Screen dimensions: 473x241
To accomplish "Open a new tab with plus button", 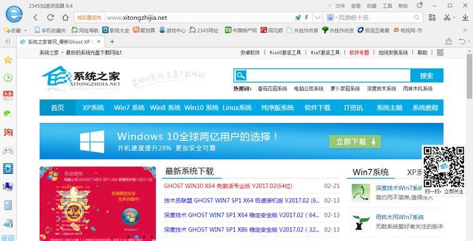I will click(112, 42).
